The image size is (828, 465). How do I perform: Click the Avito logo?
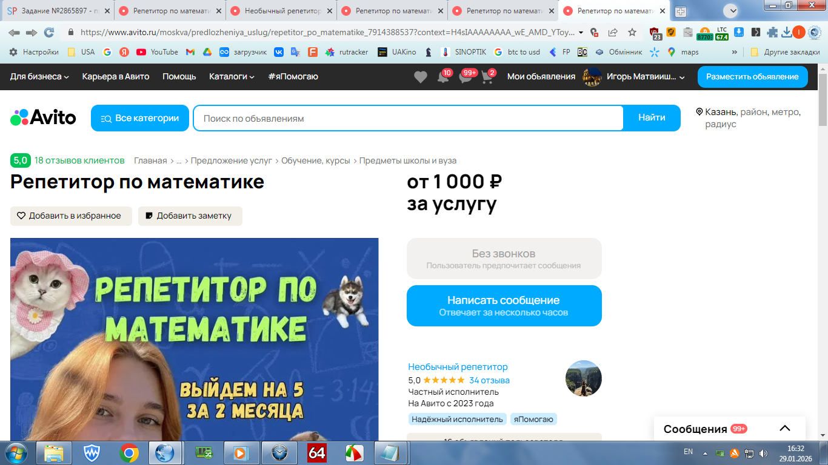click(43, 117)
